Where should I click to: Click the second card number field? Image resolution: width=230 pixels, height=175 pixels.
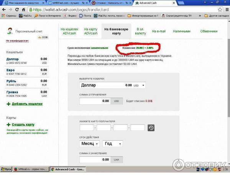pos(103,128)
